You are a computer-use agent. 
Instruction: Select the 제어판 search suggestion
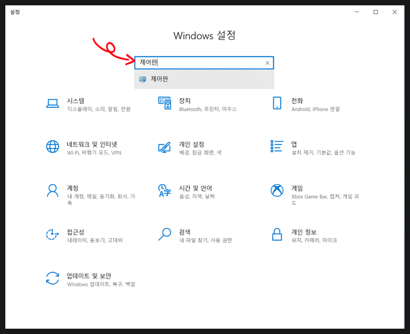204,79
